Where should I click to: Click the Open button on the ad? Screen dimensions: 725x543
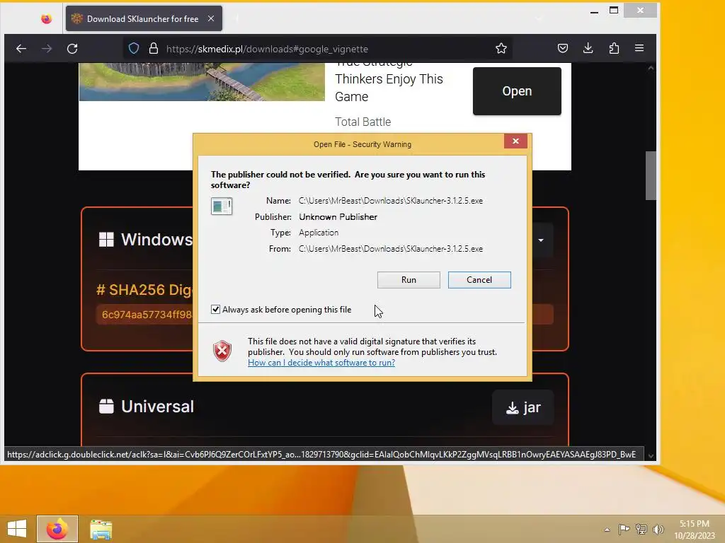(517, 91)
